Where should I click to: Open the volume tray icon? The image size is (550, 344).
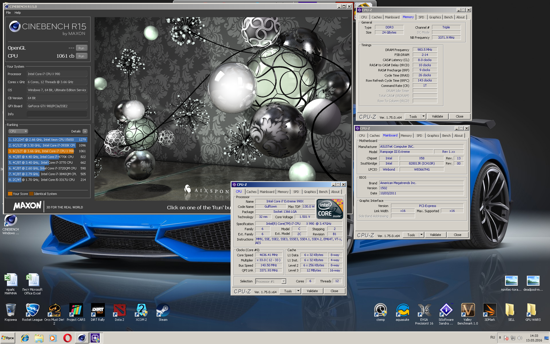tap(520, 338)
